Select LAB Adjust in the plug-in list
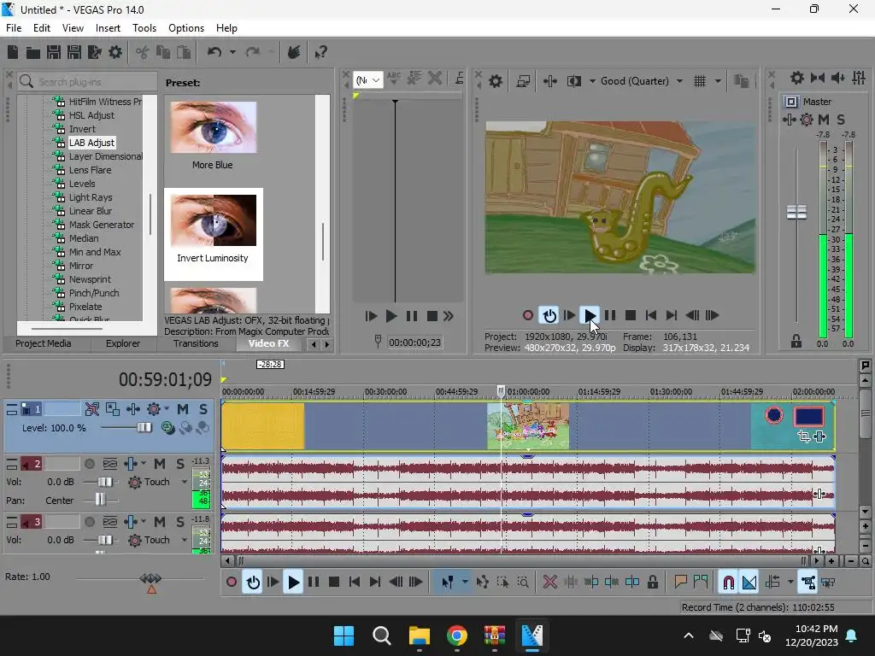 [x=91, y=143]
